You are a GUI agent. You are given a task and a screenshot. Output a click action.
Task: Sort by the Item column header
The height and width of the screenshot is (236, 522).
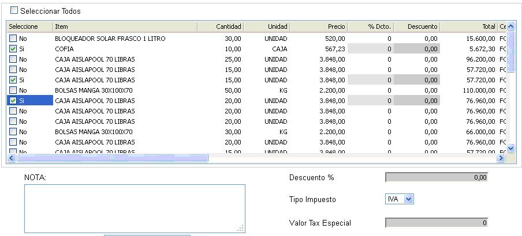[125, 26]
